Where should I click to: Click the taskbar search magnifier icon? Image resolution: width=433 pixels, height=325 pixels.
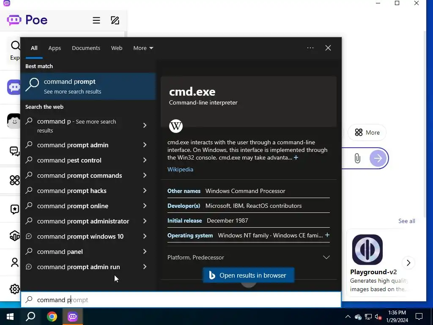pyautogui.click(x=30, y=317)
